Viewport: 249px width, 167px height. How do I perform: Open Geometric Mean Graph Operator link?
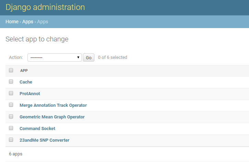click(52, 117)
